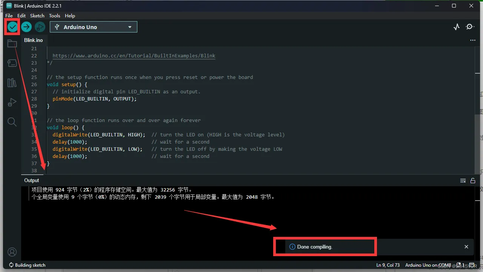Clear the Output panel
Screen dimensions: 483x272
[463, 181]
